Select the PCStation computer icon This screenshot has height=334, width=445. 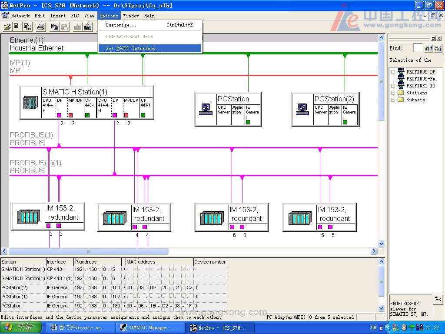pos(206,109)
